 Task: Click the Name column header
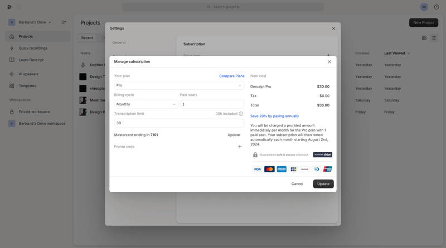point(85,53)
